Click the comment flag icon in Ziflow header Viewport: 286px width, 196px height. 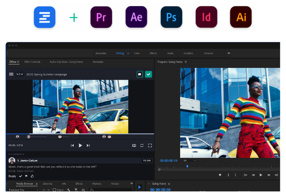(x=140, y=74)
